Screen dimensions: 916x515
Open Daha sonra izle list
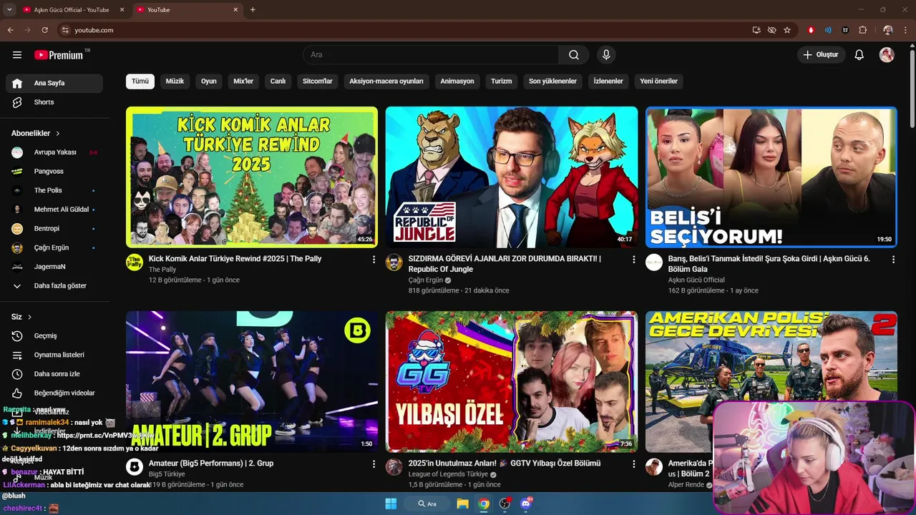tap(54, 374)
